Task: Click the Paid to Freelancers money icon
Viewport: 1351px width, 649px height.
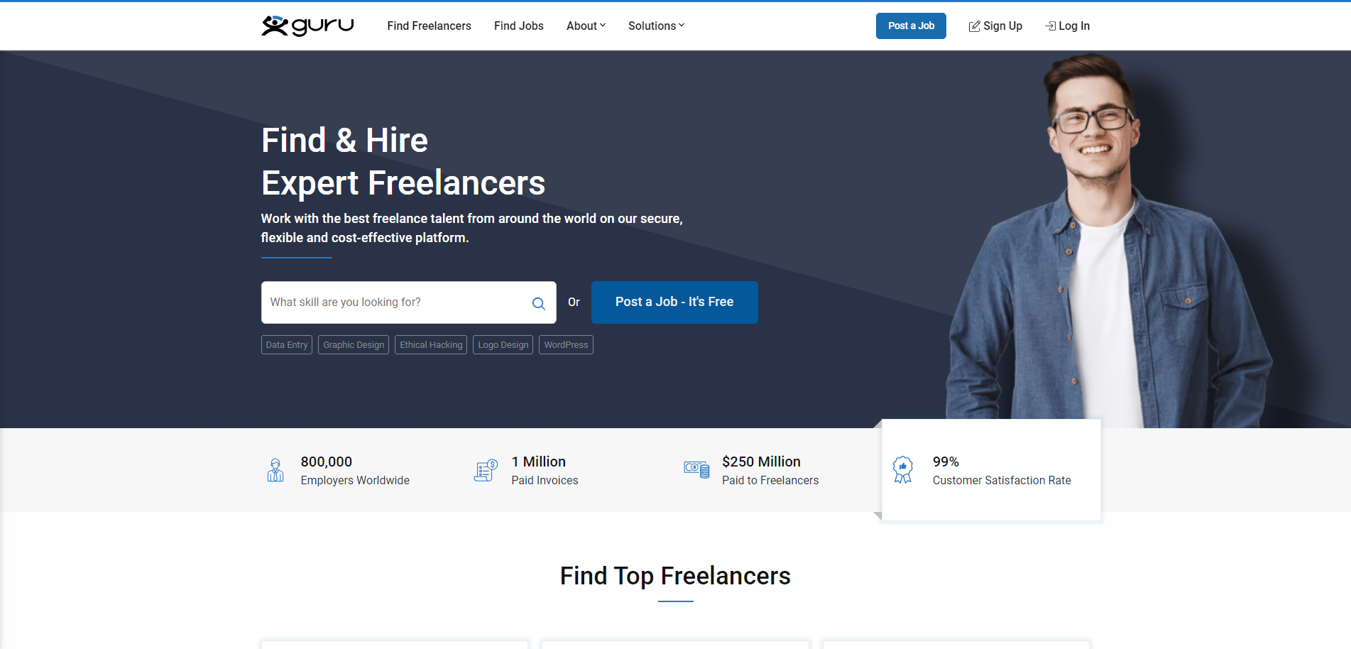Action: pos(696,469)
